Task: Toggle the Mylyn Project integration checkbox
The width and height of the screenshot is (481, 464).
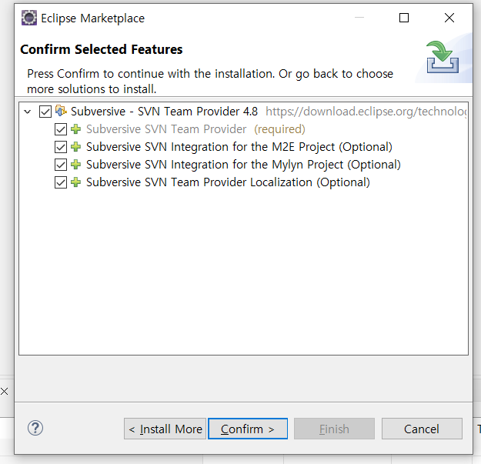Action: (x=61, y=165)
